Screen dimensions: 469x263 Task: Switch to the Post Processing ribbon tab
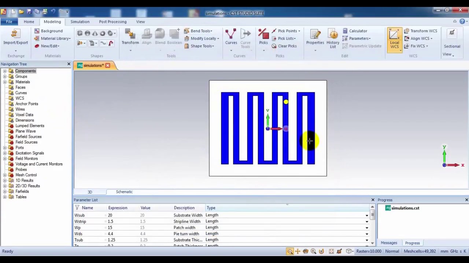coord(112,22)
